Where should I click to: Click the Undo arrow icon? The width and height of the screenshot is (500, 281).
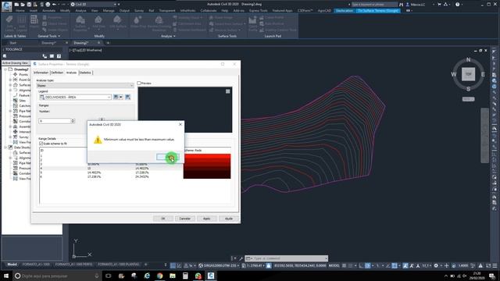[54, 5]
